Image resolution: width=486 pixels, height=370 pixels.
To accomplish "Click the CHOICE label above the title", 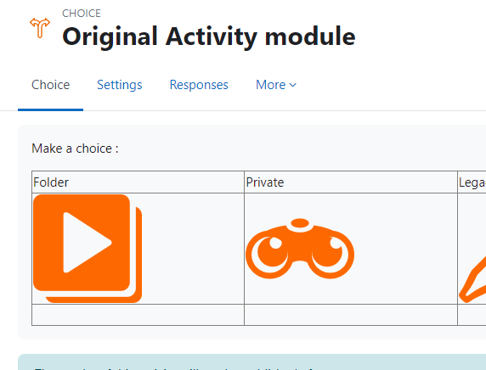I will point(82,14).
